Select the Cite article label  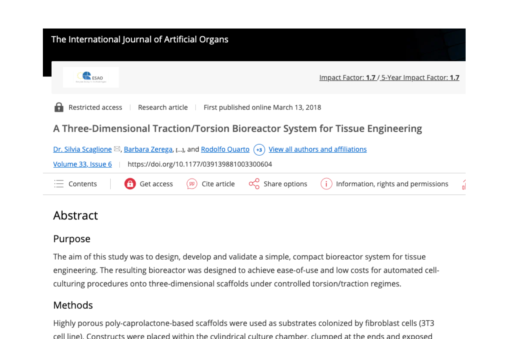pyautogui.click(x=218, y=184)
